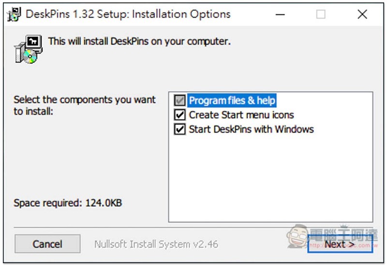Screen dimensions: 387x266
Task: Select the Start DeskPins with Windows label
Action: [251, 129]
